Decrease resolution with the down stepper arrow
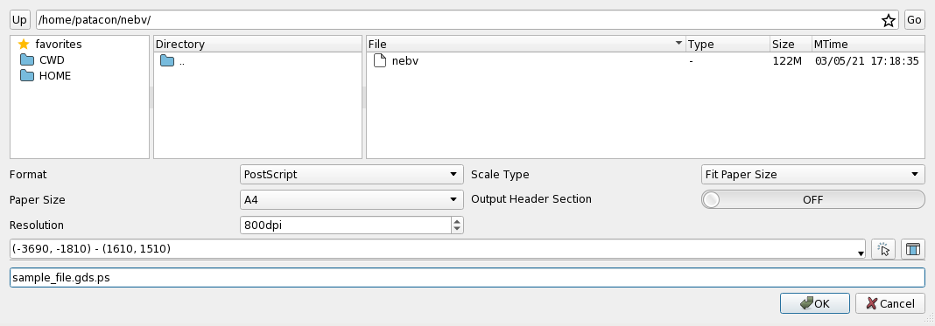935x326 pixels. pyautogui.click(x=457, y=229)
